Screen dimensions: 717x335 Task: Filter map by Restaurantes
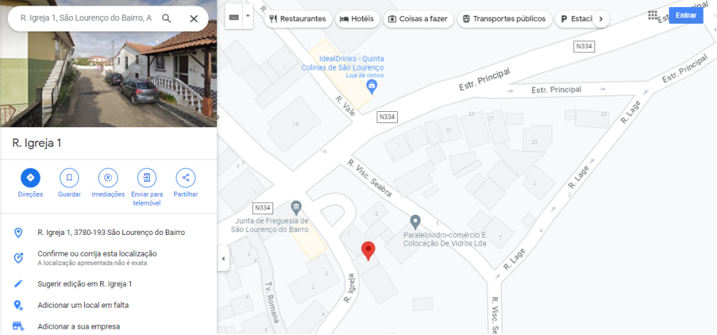(298, 19)
